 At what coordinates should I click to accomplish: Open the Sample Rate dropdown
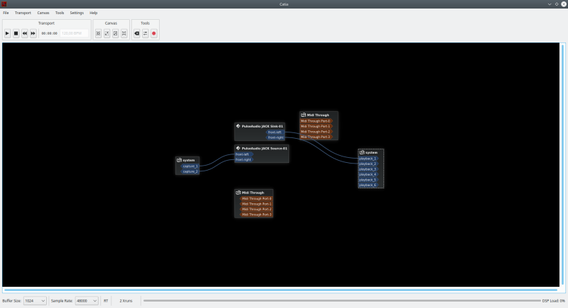(x=87, y=301)
